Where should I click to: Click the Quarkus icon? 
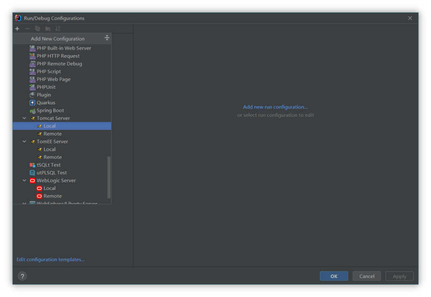[x=32, y=103]
